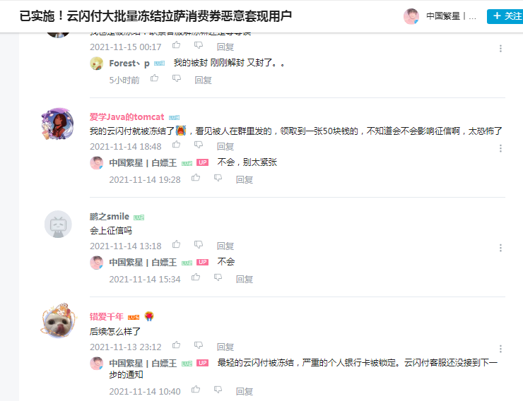Viewport: 523px width, 401px height.
Task: Open more options for 爱学Java的tomcat comment
Action: 500,148
